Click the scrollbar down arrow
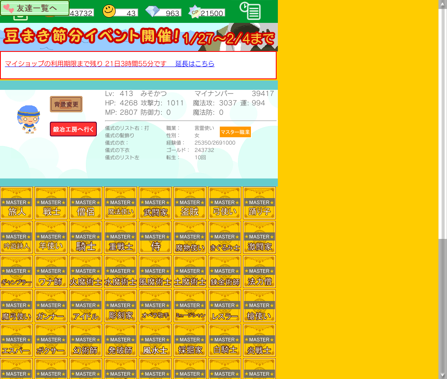The image size is (447, 379). [443, 375]
